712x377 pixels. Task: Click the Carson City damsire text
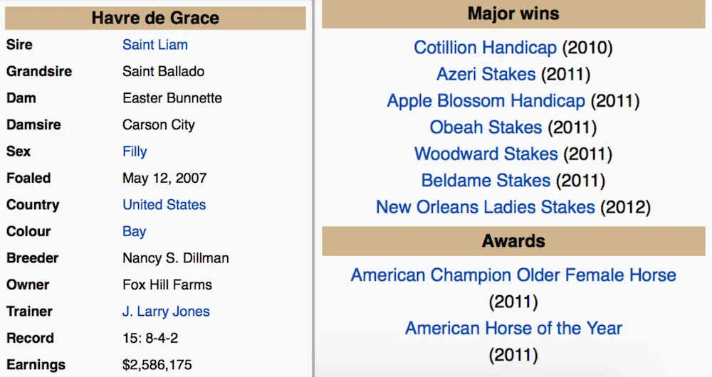(159, 124)
